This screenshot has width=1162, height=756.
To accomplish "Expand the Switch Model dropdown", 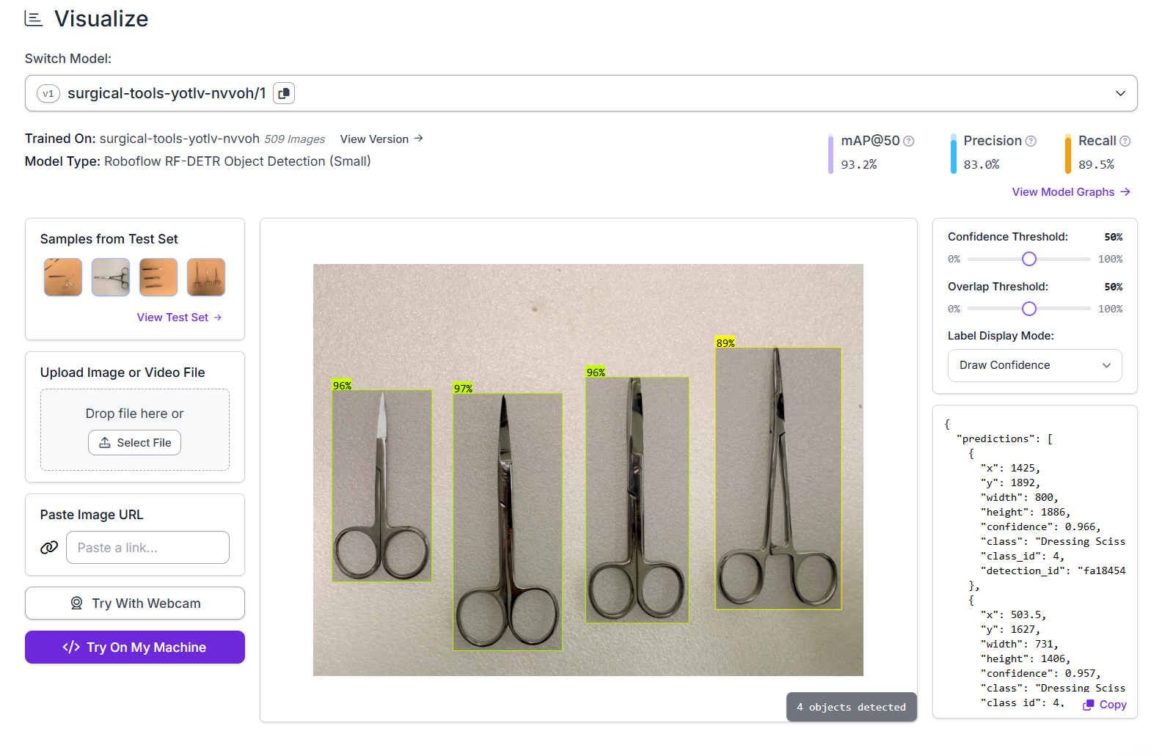I will coord(1119,93).
